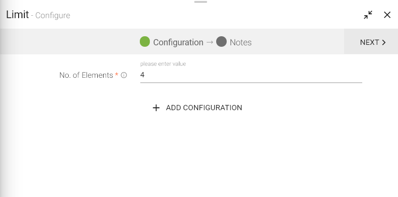Click the No. of Elements label
The width and height of the screenshot is (398, 197).
click(x=86, y=75)
